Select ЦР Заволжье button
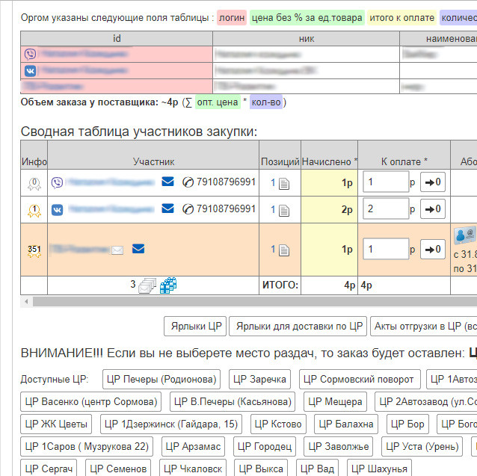The width and height of the screenshot is (477, 476). point(338,447)
